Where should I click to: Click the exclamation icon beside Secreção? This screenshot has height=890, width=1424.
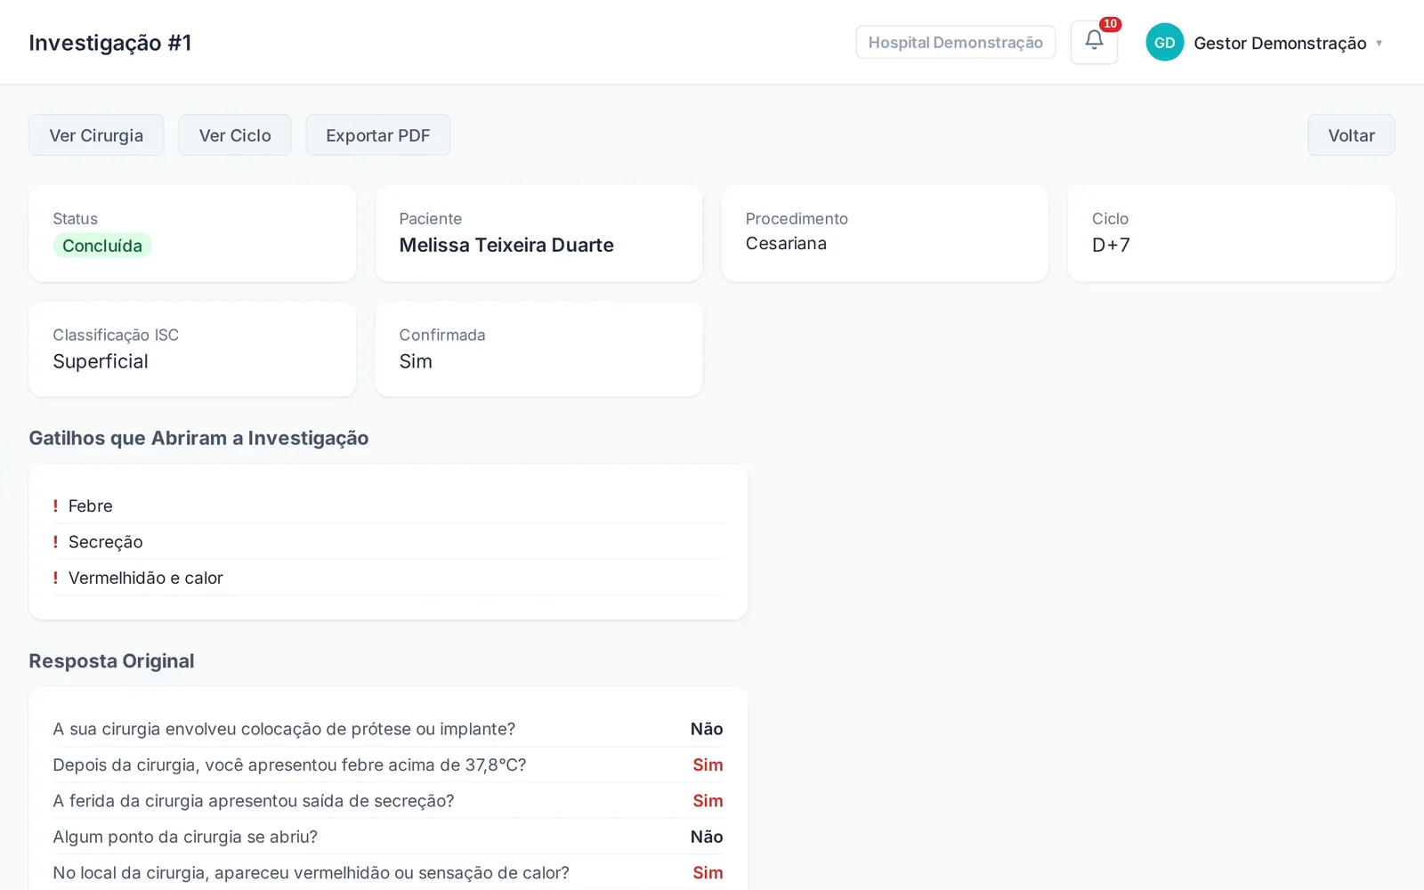(x=55, y=542)
